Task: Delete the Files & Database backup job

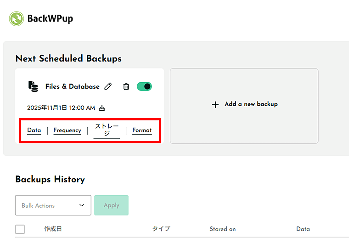Action: click(x=126, y=86)
